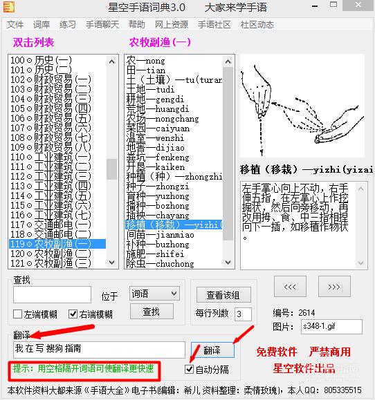Image resolution: width=375 pixels, height=400 pixels.
Task: Open the 手语社区 menu
Action: 214,25
